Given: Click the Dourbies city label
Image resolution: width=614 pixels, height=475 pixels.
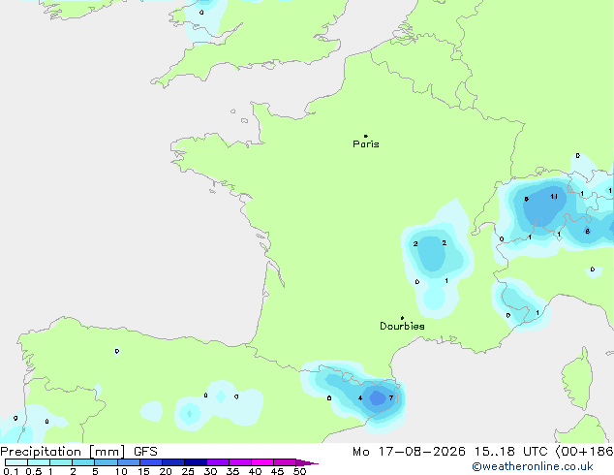Looking at the screenshot, I should pyautogui.click(x=402, y=326).
